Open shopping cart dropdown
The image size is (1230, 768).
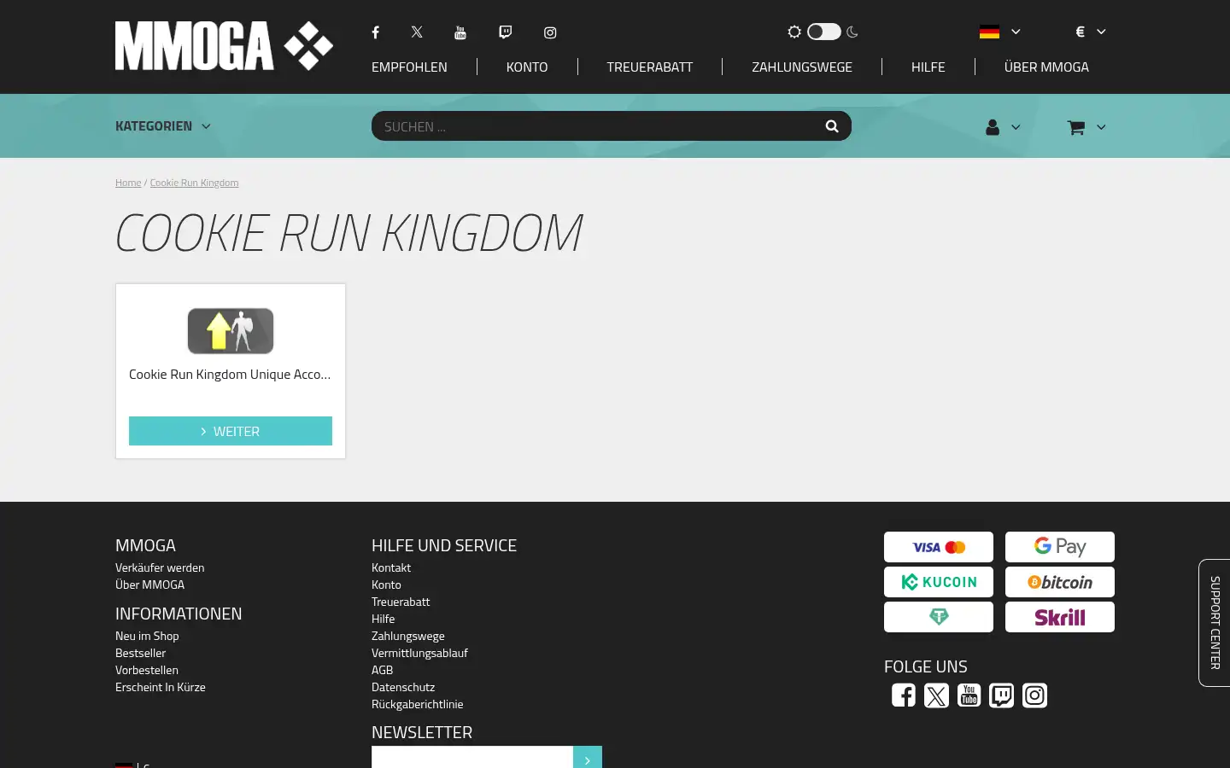coord(1086,127)
